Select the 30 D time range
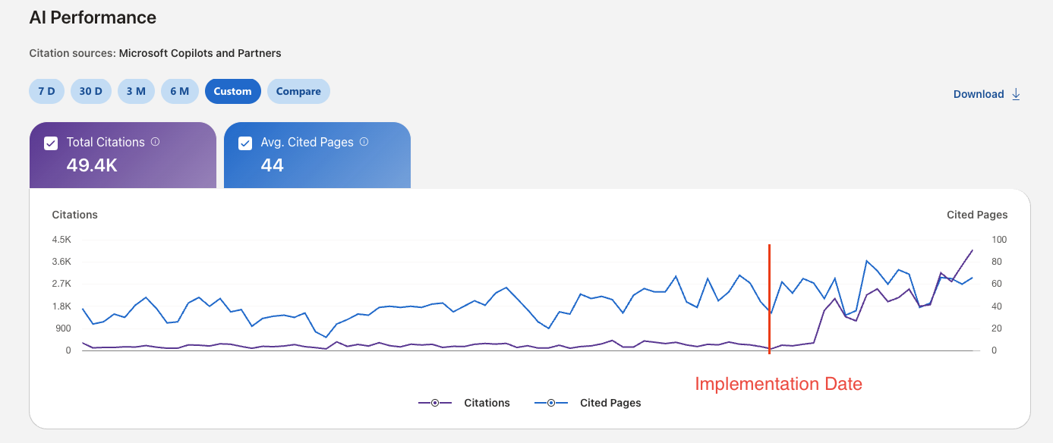 pyautogui.click(x=91, y=91)
